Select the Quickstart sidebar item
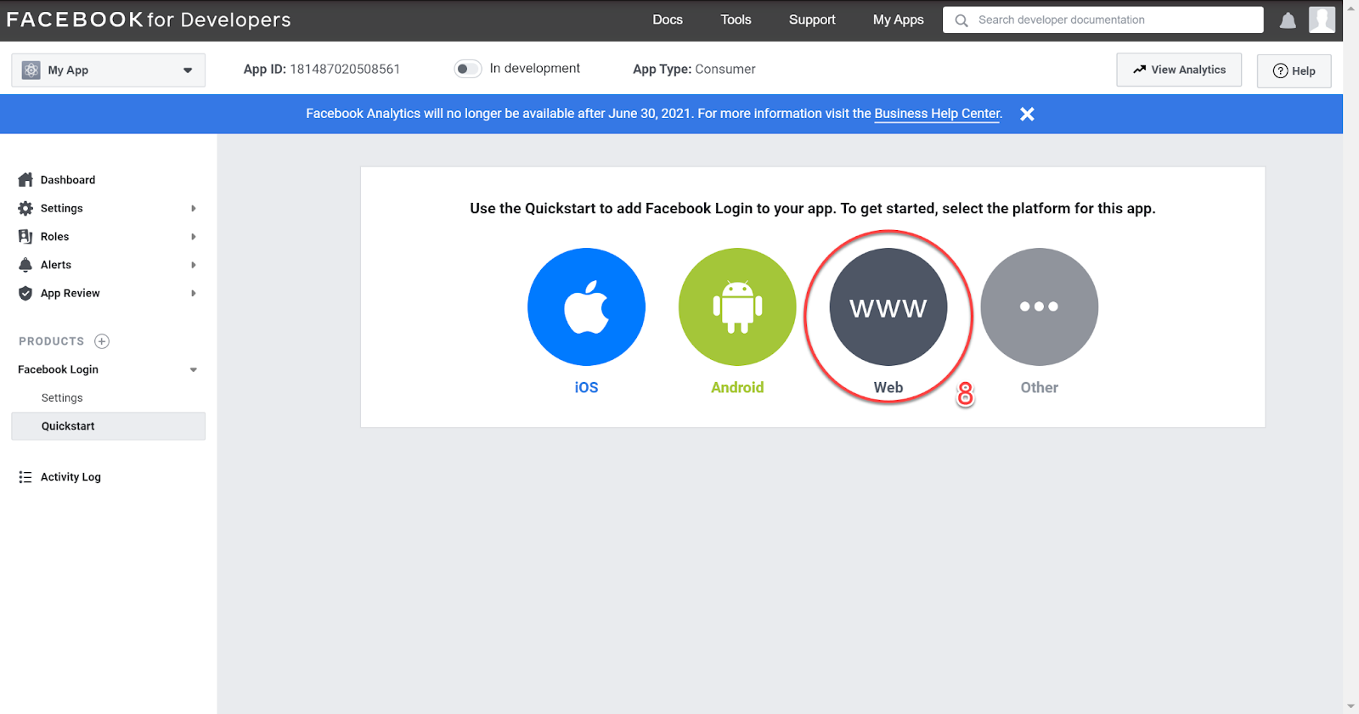Image resolution: width=1359 pixels, height=714 pixels. point(108,426)
